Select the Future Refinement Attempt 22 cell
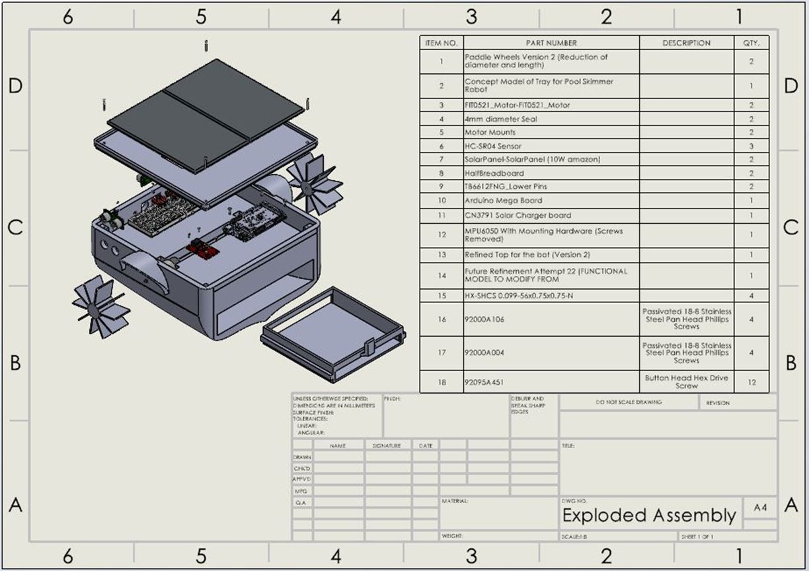This screenshot has width=809, height=571. (x=551, y=275)
